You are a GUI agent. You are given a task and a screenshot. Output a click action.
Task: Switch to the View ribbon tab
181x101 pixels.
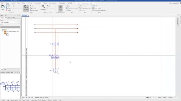tap(23, 3)
